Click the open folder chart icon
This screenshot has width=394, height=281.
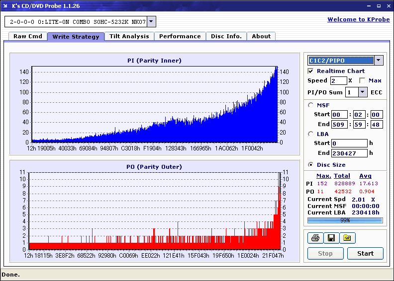[347, 238]
